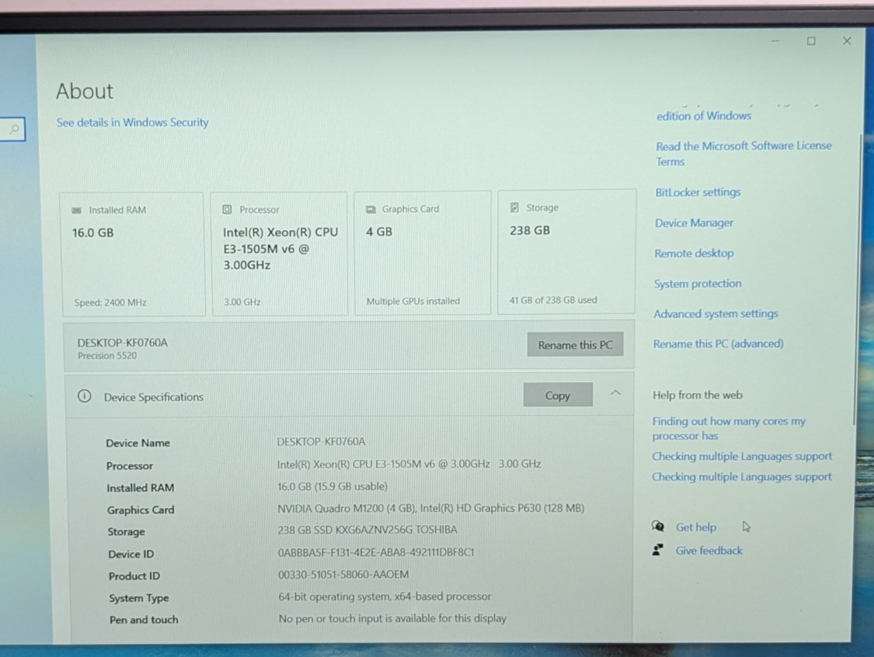This screenshot has height=657, width=874.
Task: Click the Processor card icon
Action: 227,210
